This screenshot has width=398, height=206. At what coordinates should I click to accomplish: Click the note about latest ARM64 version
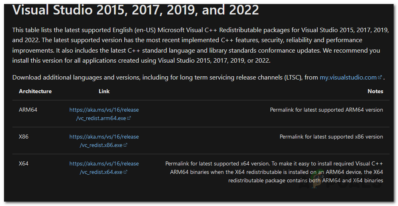326,110
